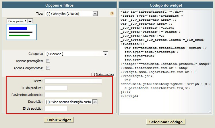215x128 pixels.
Task: Click the Selecionar código button
Action: point(166,122)
